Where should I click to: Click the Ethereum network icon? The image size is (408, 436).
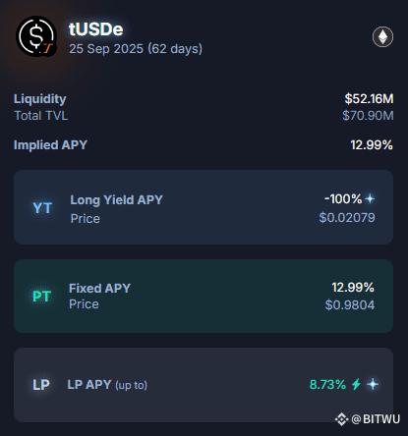382,36
